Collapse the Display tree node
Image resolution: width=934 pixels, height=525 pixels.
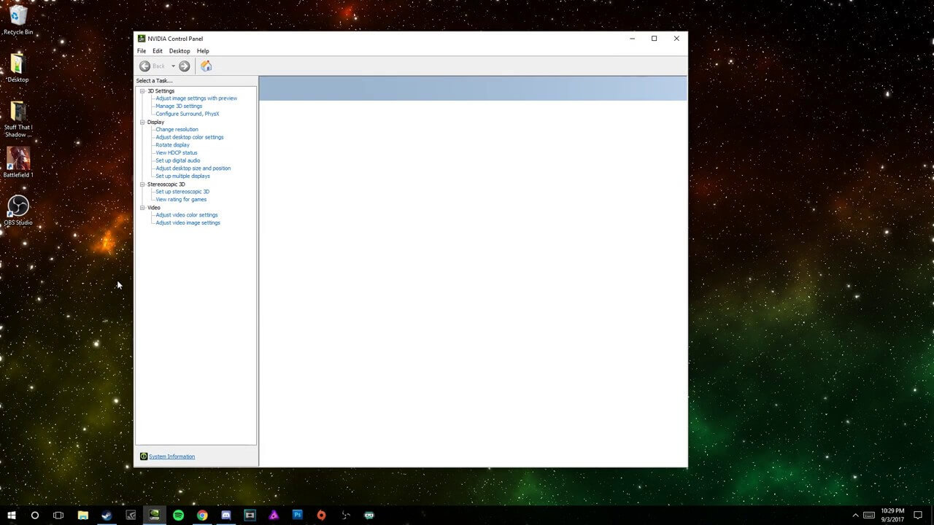(142, 122)
